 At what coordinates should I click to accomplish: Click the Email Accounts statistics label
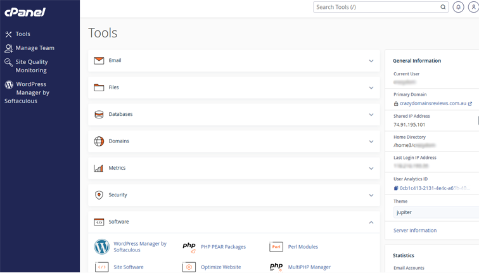point(409,268)
